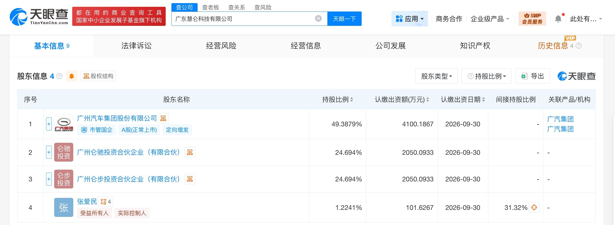This screenshot has width=615, height=225.
Task: Click the orange shareholder alert bell
Action: (x=71, y=76)
